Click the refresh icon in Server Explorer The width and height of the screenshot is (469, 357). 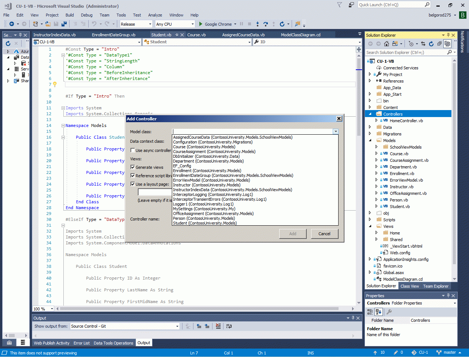(x=8, y=43)
